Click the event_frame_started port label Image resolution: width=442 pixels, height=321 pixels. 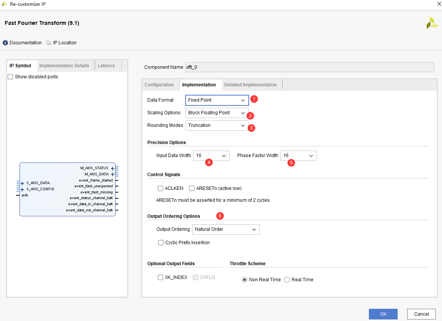click(96, 180)
